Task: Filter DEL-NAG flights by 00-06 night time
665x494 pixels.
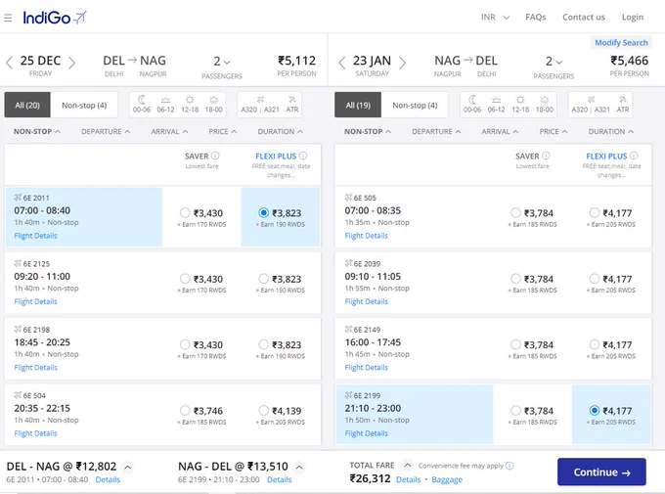Action: [x=142, y=105]
